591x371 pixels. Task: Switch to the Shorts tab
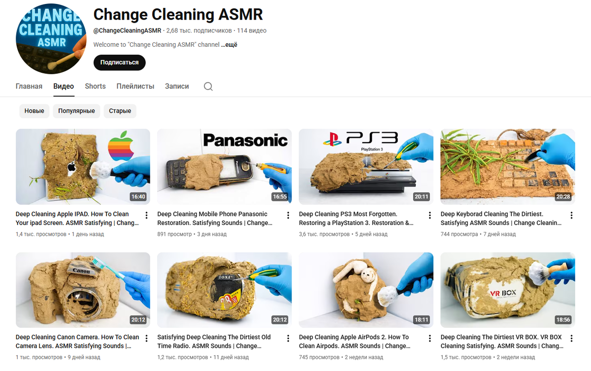pyautogui.click(x=95, y=86)
